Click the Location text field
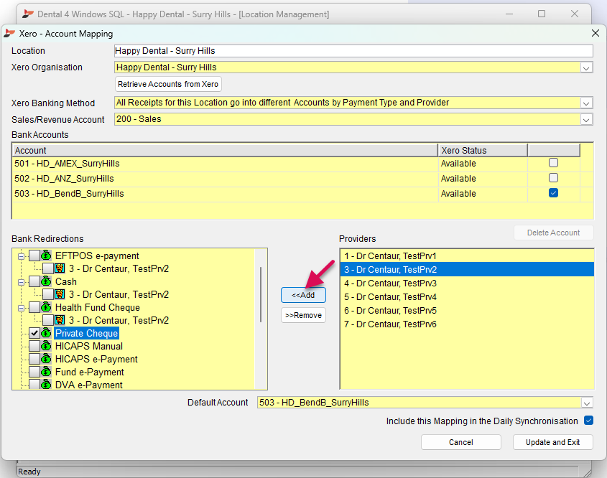Screen dimensions: 607x478 (x=353, y=51)
